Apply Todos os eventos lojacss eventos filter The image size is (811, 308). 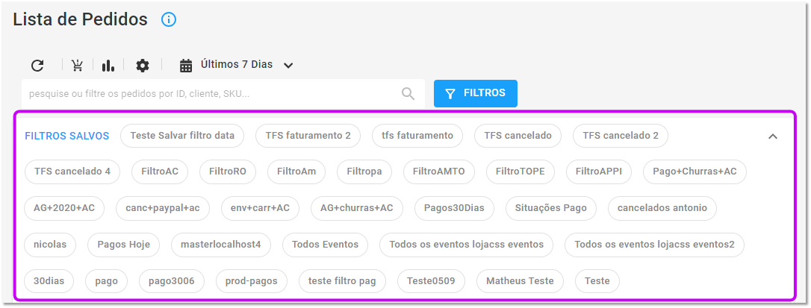466,245
